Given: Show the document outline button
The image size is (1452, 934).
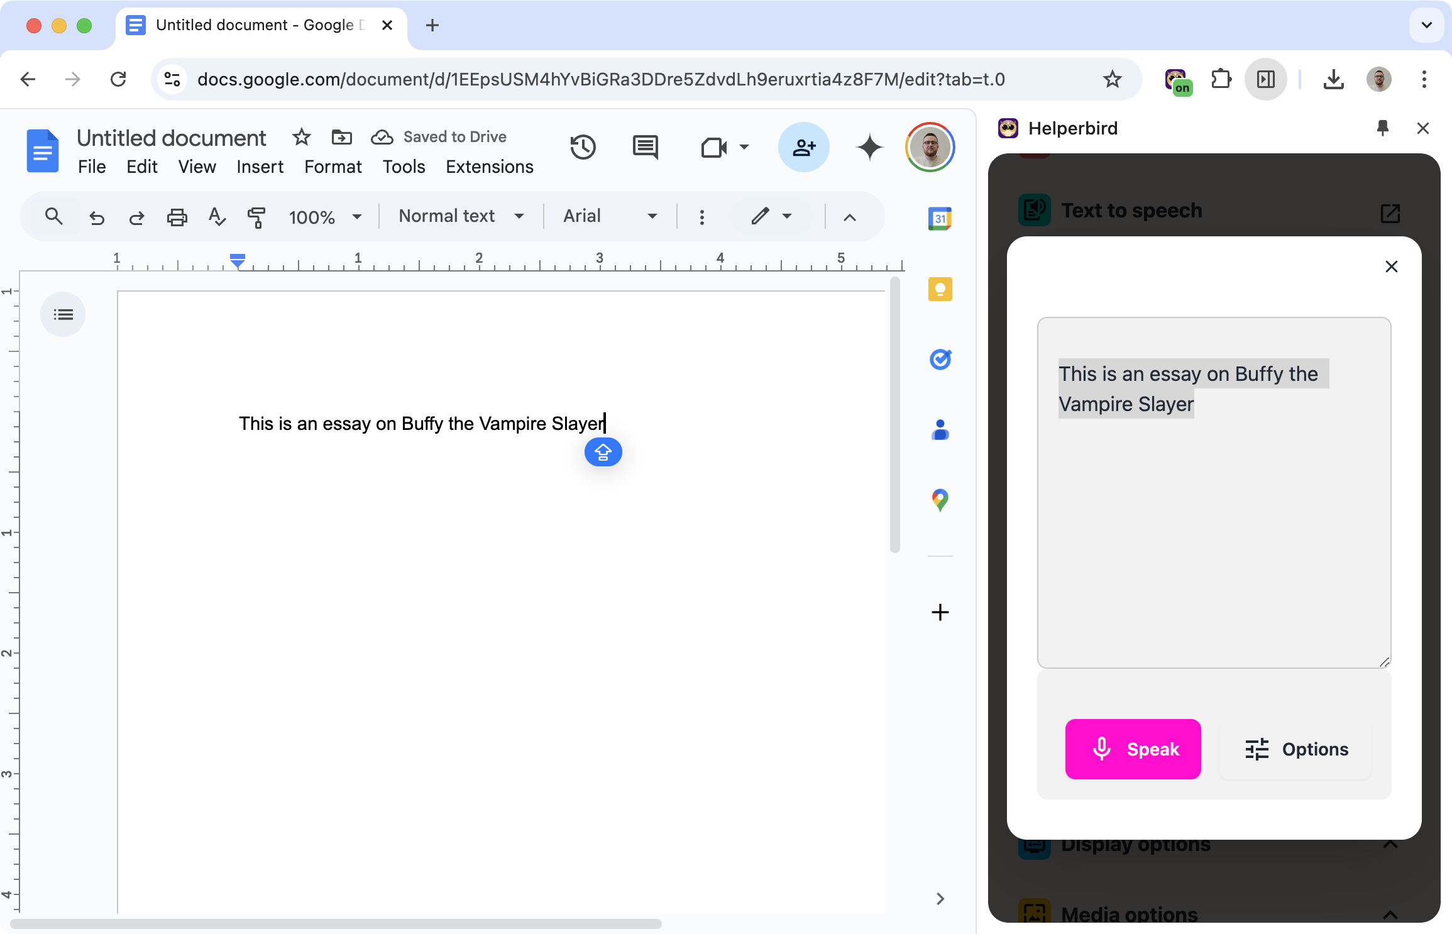Looking at the screenshot, I should (63, 314).
